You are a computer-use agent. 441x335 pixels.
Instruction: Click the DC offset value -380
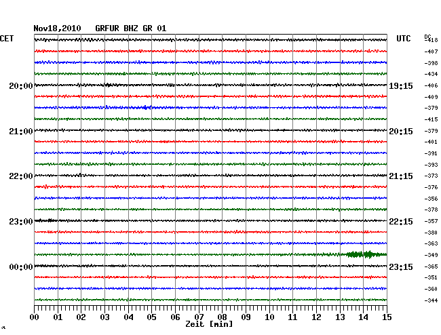(x=431, y=233)
